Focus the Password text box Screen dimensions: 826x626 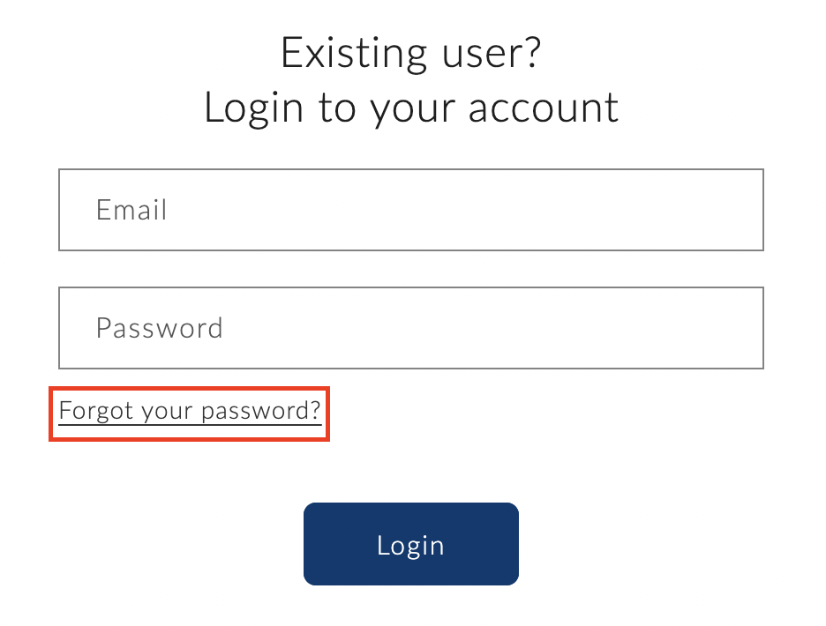click(410, 328)
